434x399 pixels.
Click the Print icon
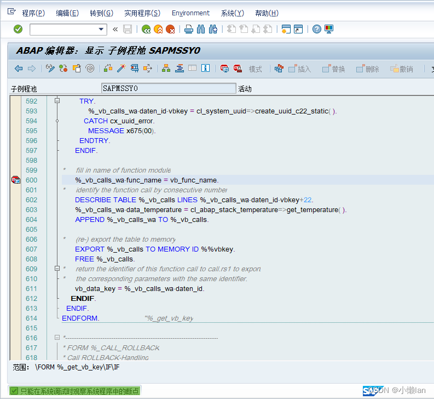(189, 29)
